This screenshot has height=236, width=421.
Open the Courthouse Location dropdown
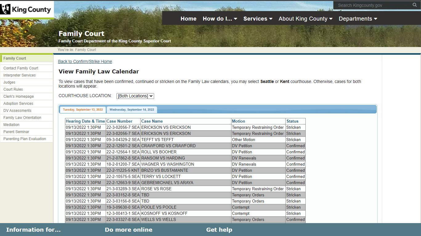click(135, 96)
